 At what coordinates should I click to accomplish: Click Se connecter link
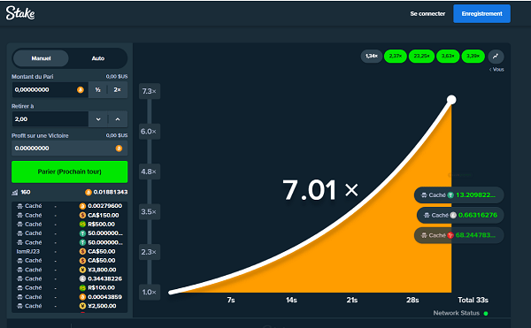point(427,14)
